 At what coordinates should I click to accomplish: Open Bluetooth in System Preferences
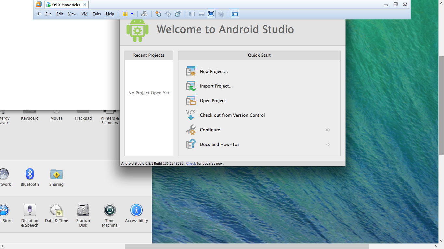tap(30, 177)
